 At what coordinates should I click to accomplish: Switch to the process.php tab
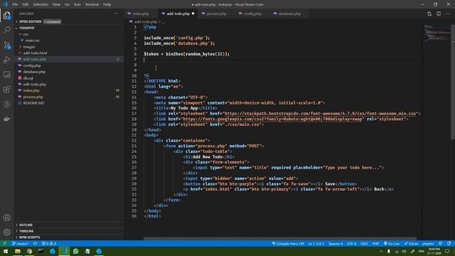point(216,14)
